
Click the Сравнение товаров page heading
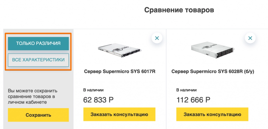click(179, 10)
